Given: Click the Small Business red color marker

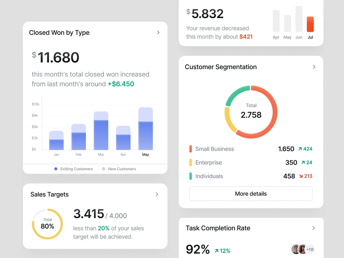Looking at the screenshot, I should (x=191, y=149).
